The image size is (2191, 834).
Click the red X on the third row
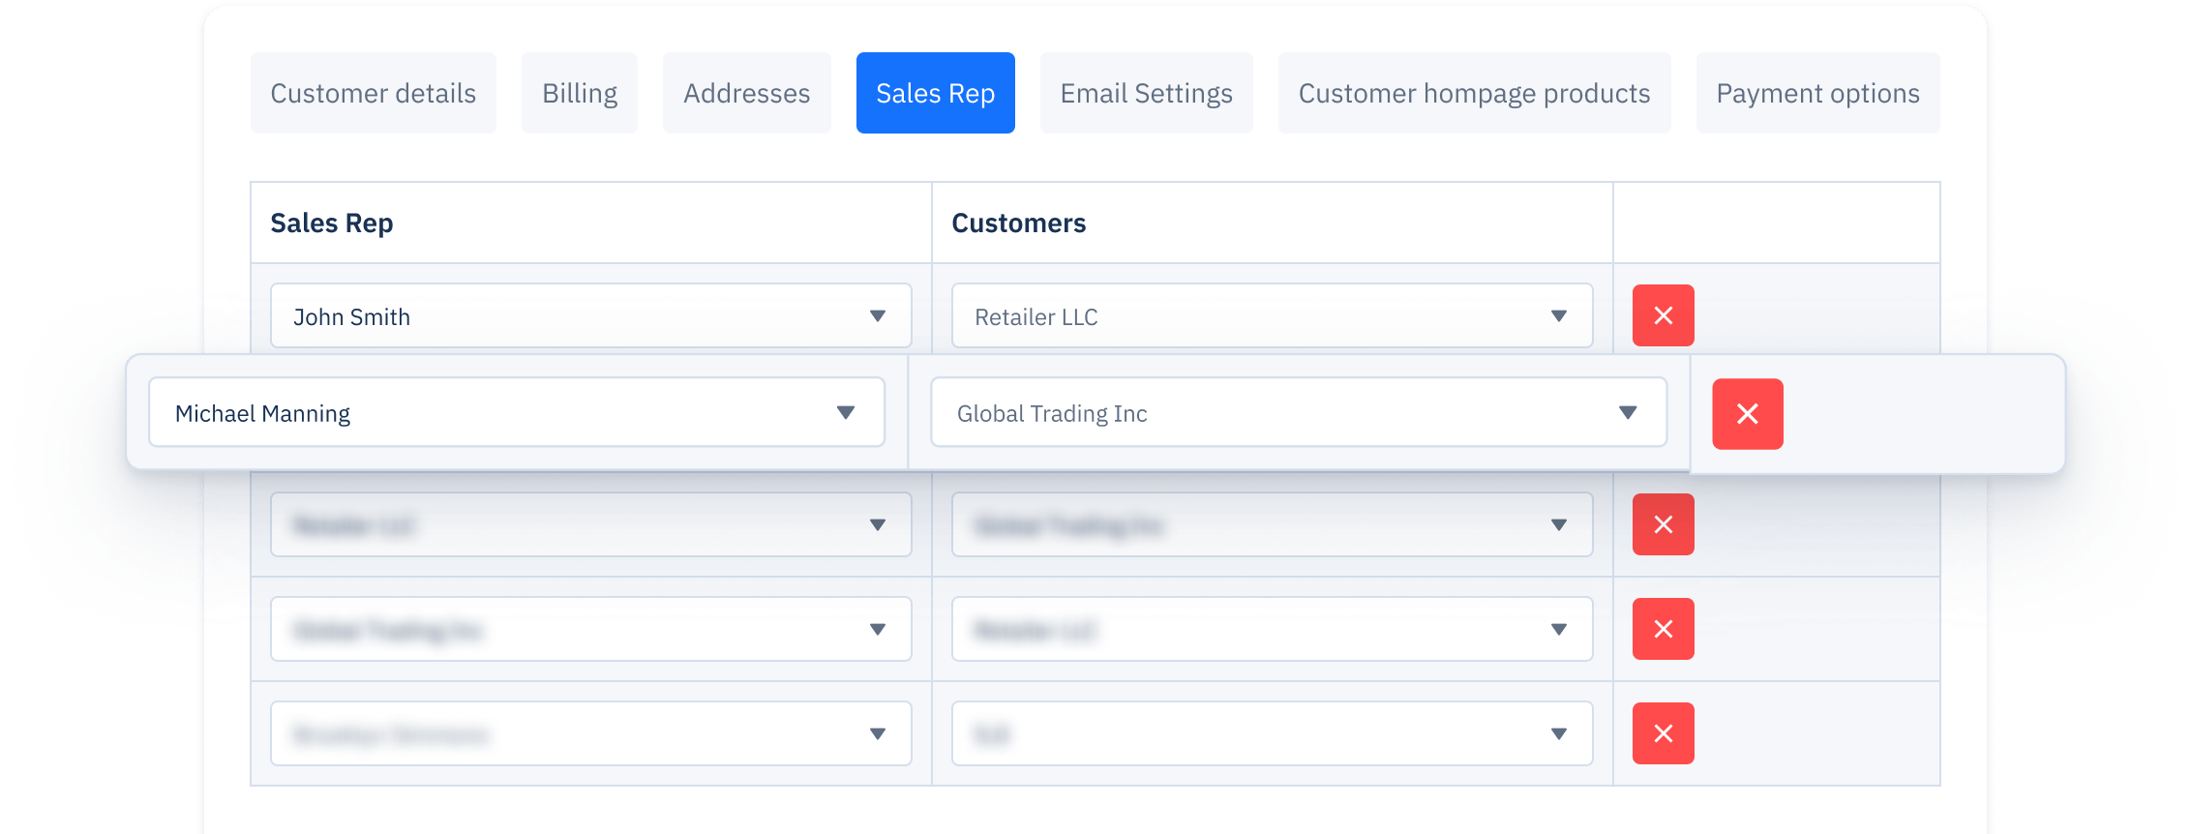pyautogui.click(x=1663, y=524)
